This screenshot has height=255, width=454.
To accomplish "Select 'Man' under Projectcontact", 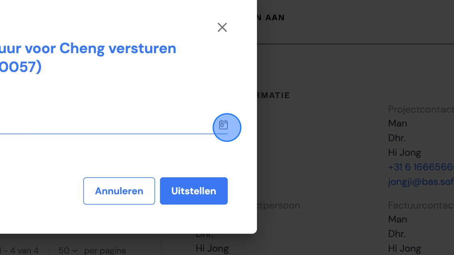I will 398,123.
